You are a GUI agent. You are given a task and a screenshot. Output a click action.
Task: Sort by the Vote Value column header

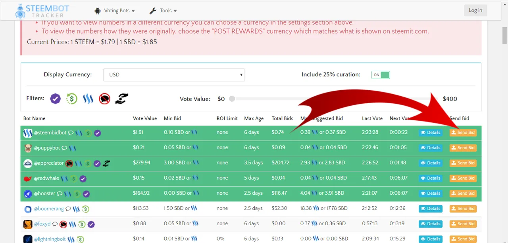pyautogui.click(x=145, y=118)
